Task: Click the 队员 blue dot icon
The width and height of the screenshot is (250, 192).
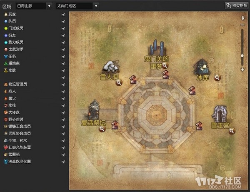Action: tap(6, 21)
